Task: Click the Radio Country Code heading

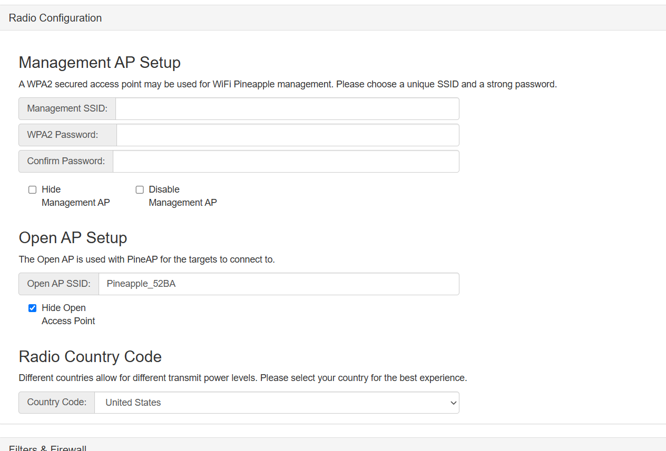Action: pyautogui.click(x=90, y=356)
